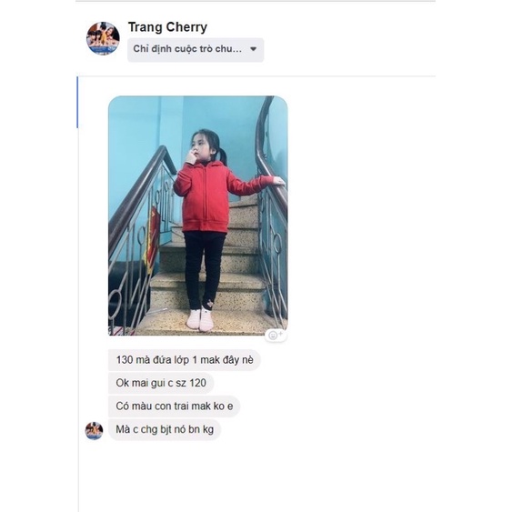Click the small sender avatar beside last message

94,431
